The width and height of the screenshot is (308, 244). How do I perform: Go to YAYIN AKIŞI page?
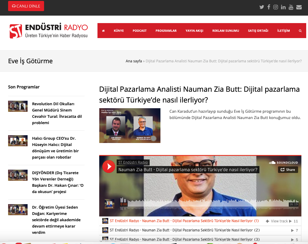[194, 31]
